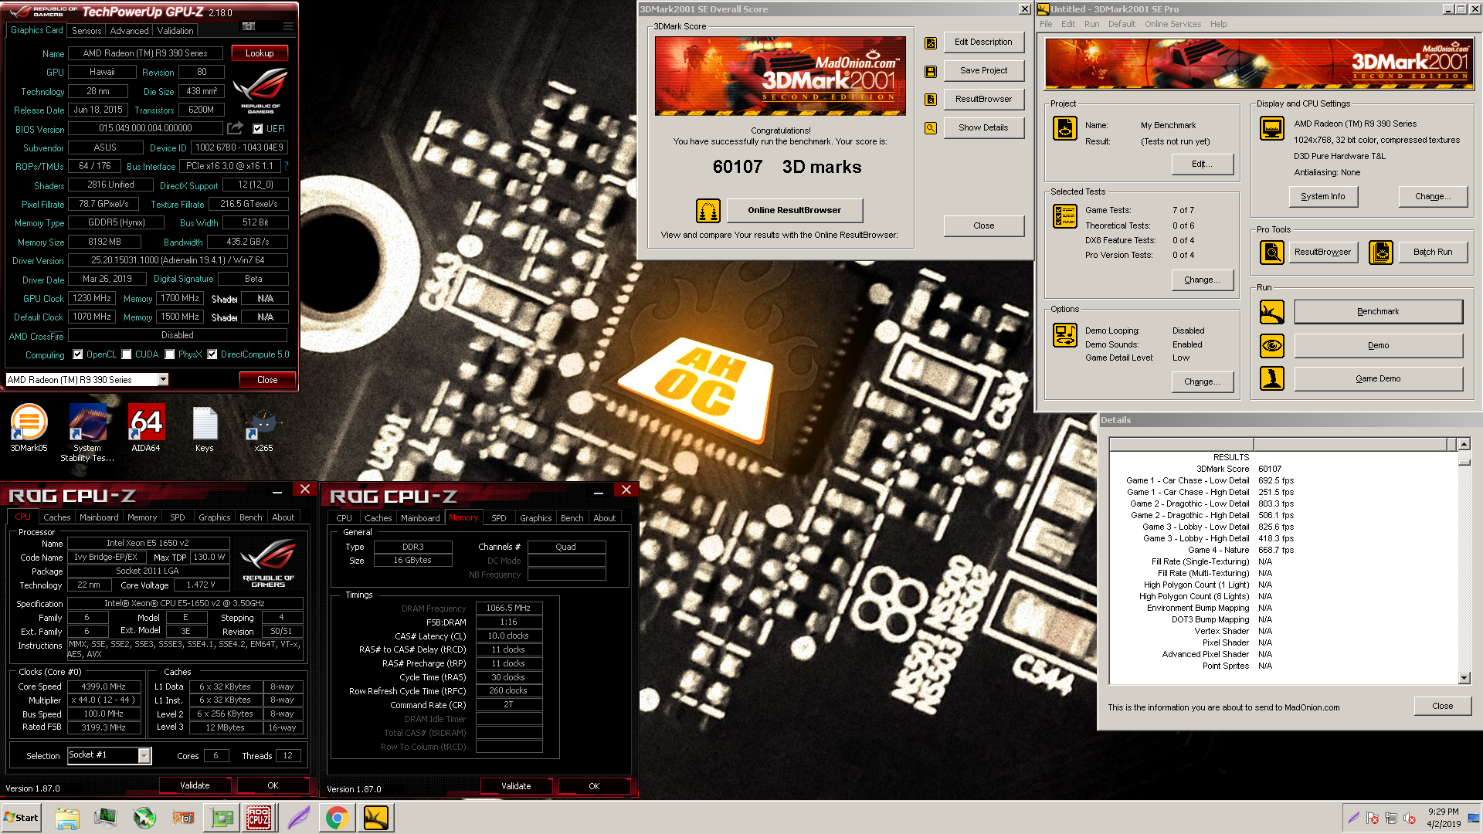
Task: Click the ResultBrowser document icon in Overall Score
Action: [x=931, y=100]
